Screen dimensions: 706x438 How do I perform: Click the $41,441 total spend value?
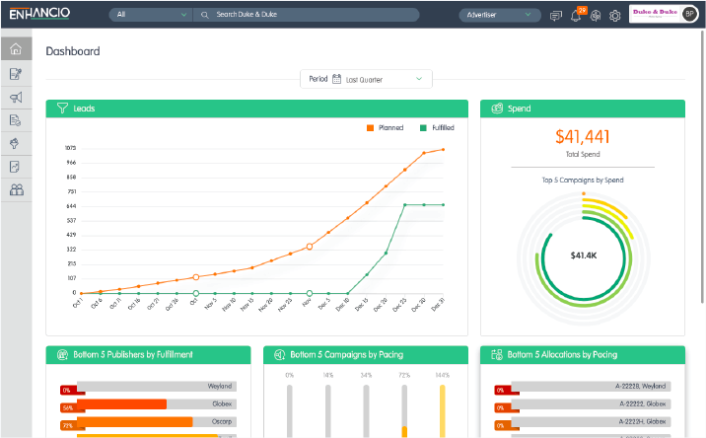point(583,136)
